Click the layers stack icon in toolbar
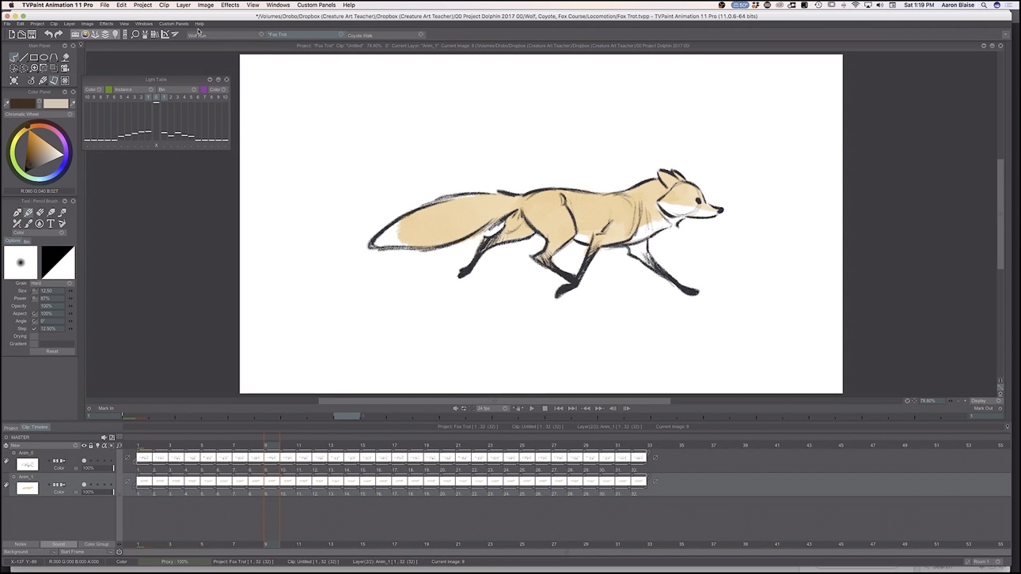Screen dimensions: 1021x574 coord(105,34)
